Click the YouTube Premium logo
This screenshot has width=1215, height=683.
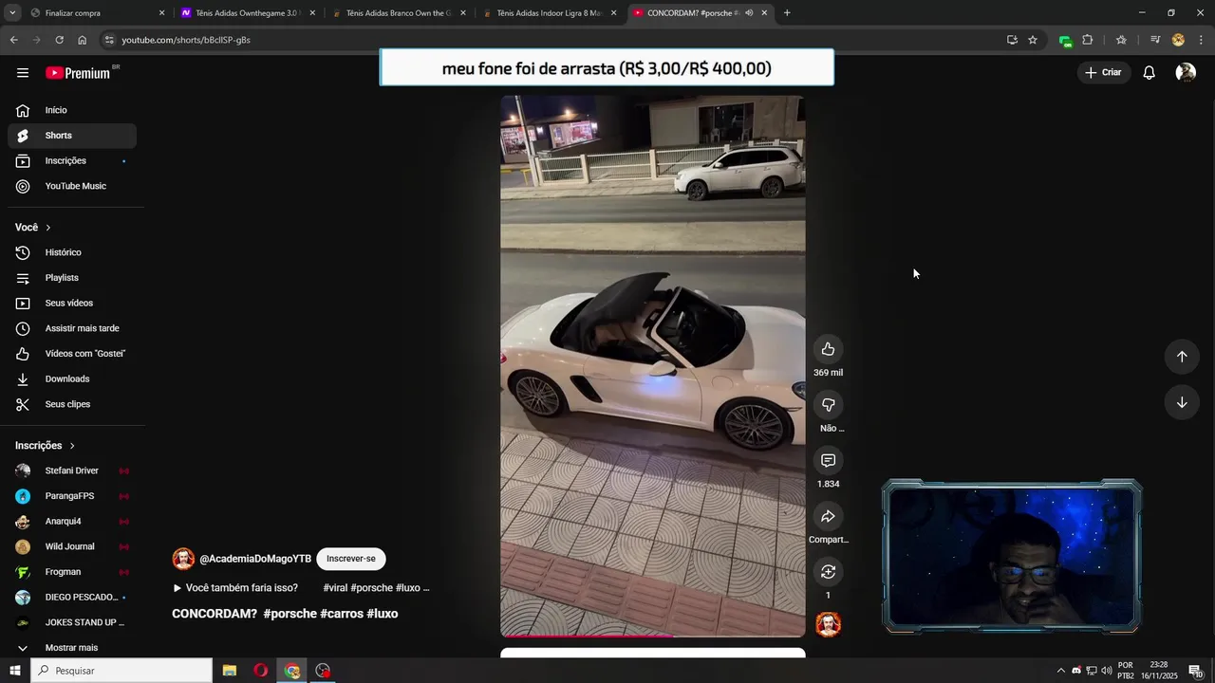coord(80,73)
